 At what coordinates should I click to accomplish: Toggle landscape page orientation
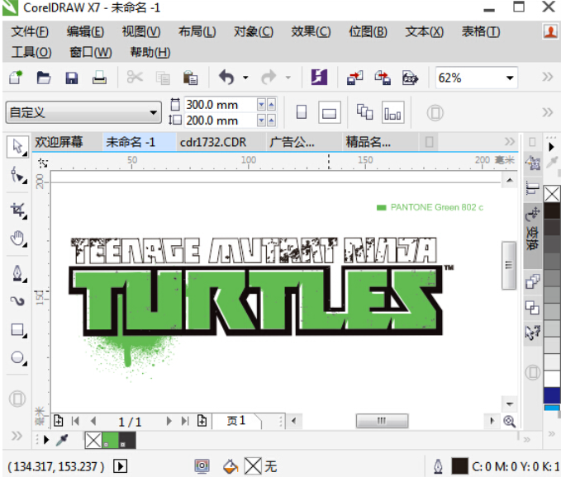[329, 112]
